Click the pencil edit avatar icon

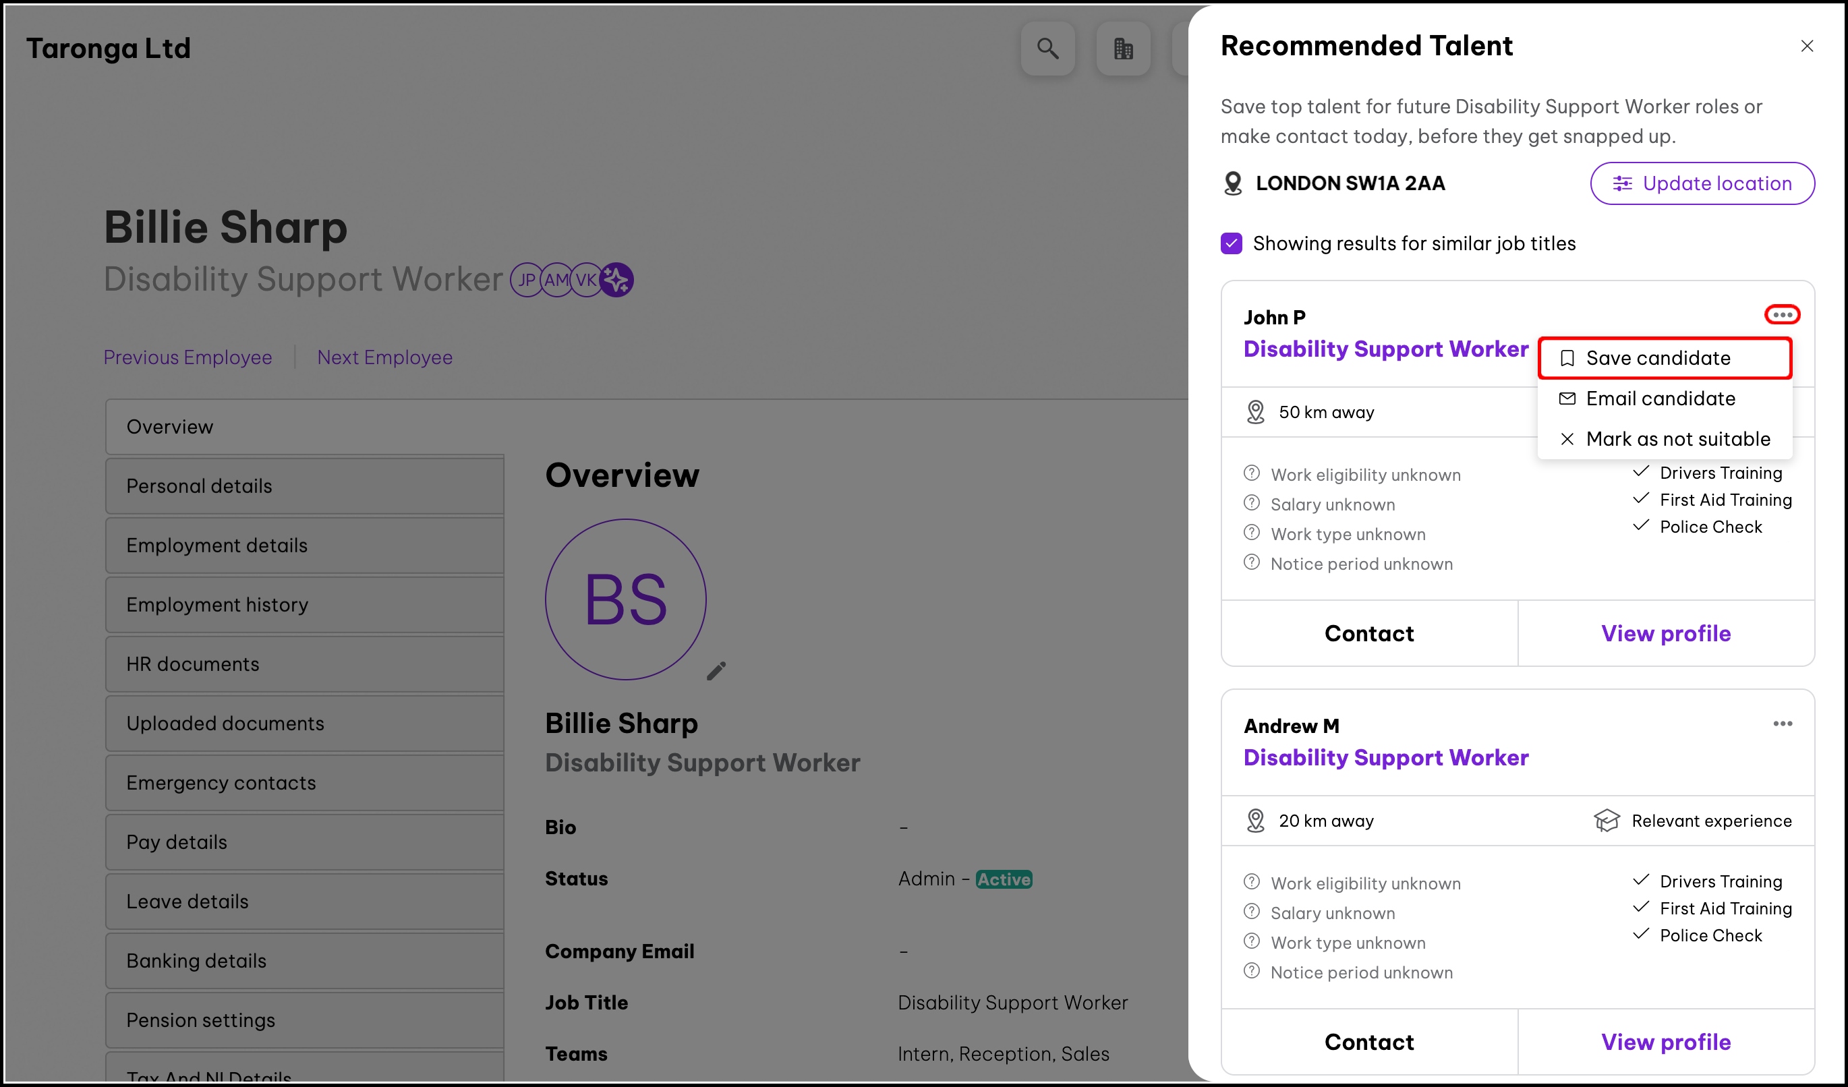click(x=716, y=671)
